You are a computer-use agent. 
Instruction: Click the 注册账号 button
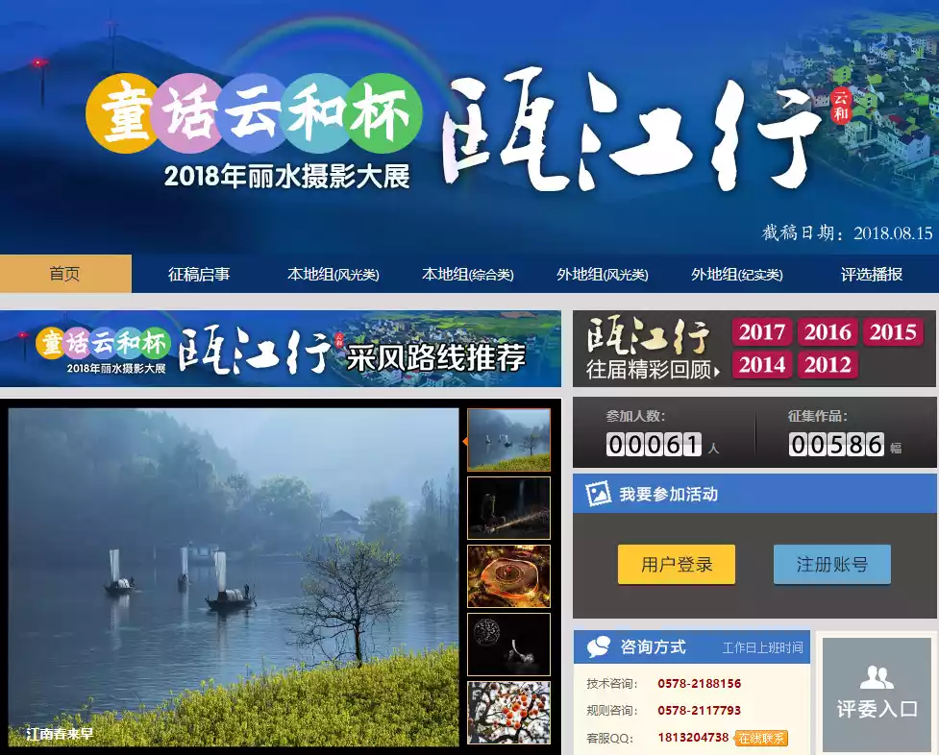click(x=831, y=565)
